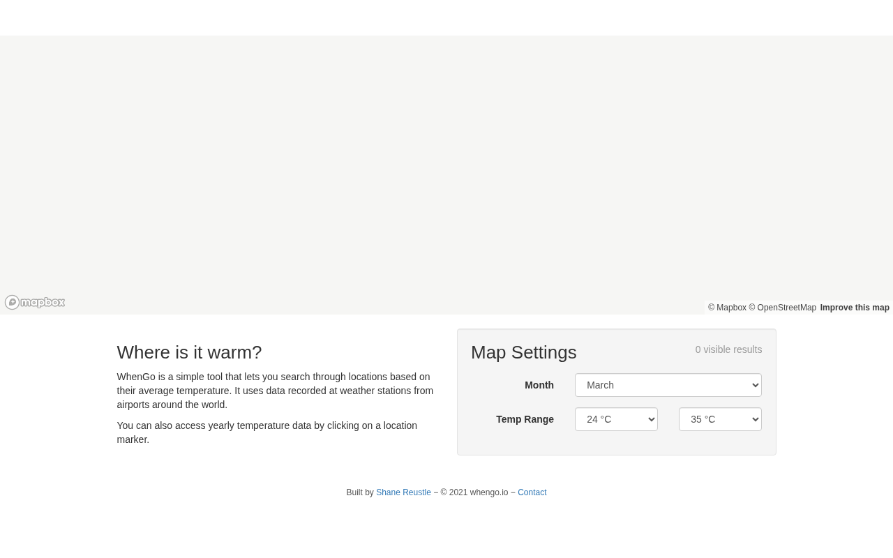Viewport: 893px width, 558px height.
Task: Open the © Mapbox attribution link
Action: pyautogui.click(x=727, y=308)
